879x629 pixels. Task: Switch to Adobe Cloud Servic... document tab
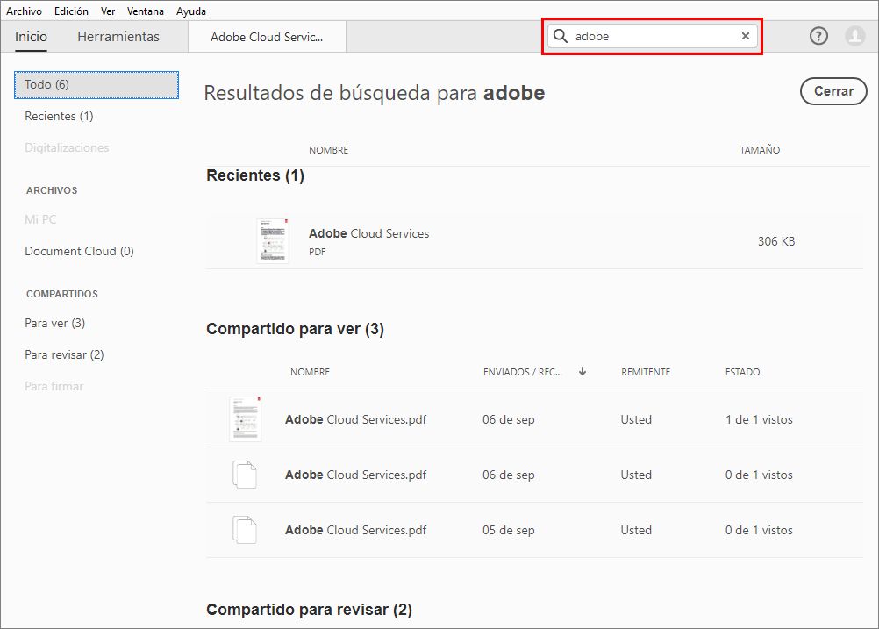click(x=267, y=37)
